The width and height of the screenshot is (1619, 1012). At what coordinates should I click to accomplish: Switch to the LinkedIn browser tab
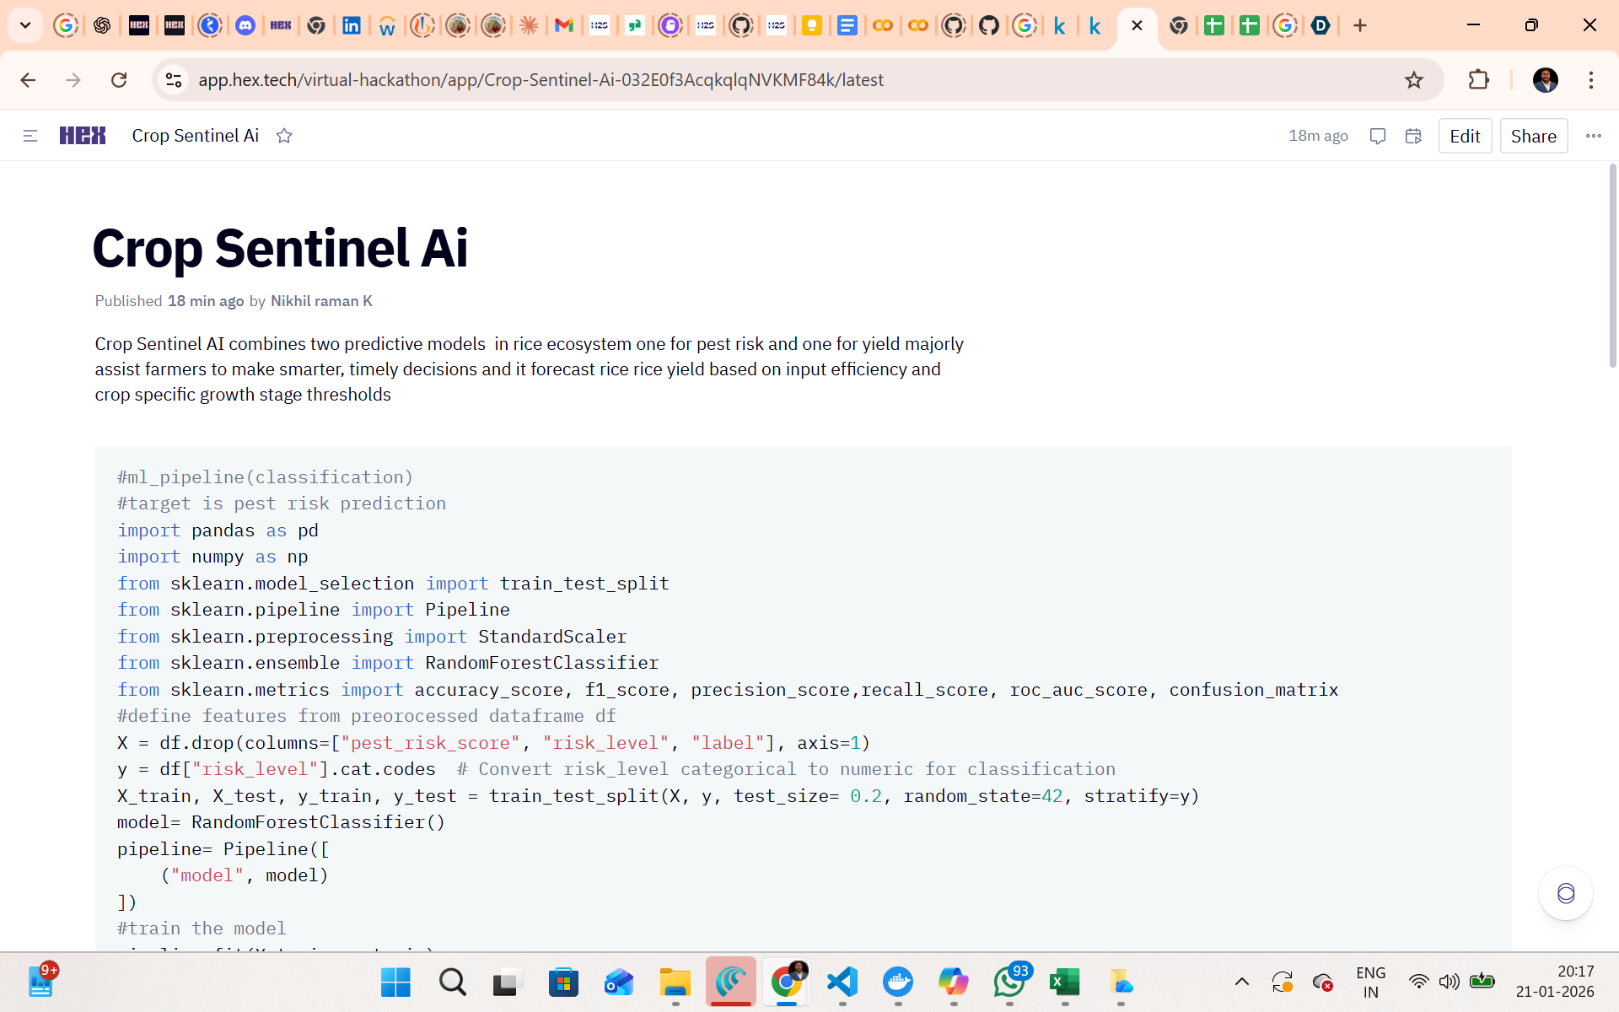pos(352,25)
